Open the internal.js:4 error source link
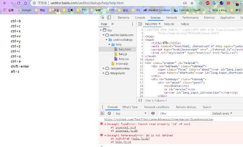Image resolution: width=243 pixels, height=147 pixels. tap(126, 127)
